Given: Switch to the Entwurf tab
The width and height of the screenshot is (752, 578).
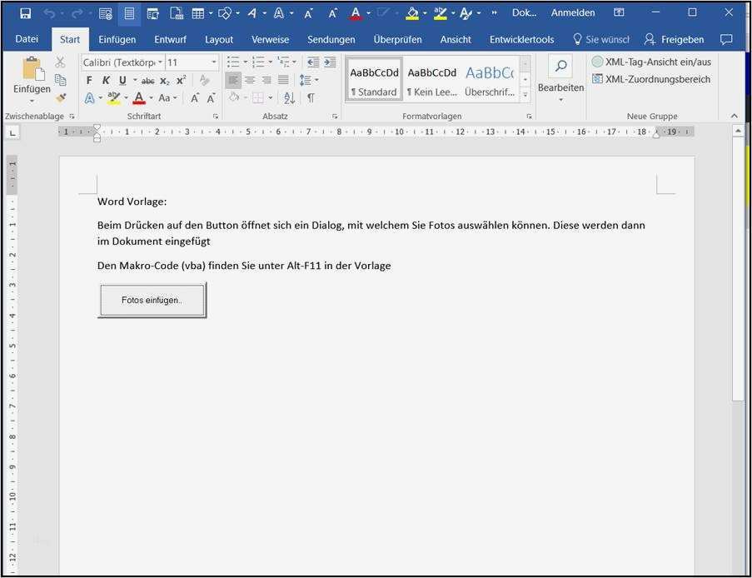Looking at the screenshot, I should tap(170, 40).
